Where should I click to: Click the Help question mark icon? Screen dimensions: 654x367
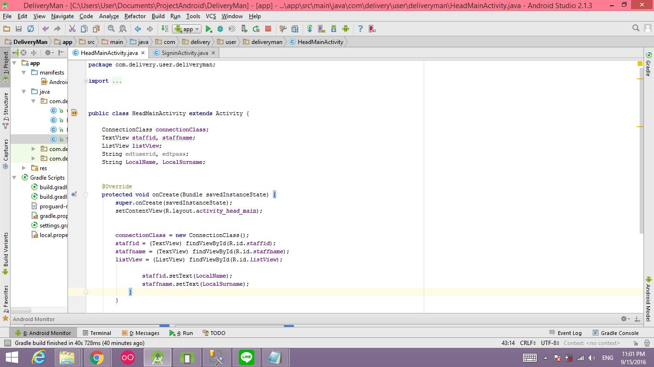pyautogui.click(x=361, y=29)
